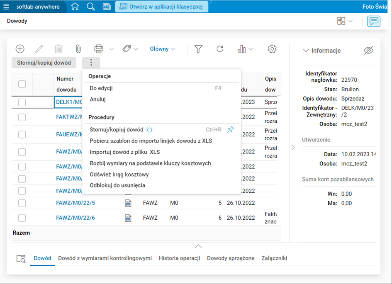Open the Główny view dropdown
This screenshot has width=392, height=284.
(163, 49)
